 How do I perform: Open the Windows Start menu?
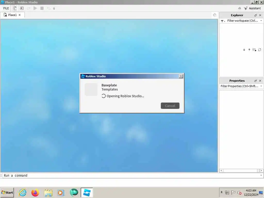click(7, 192)
